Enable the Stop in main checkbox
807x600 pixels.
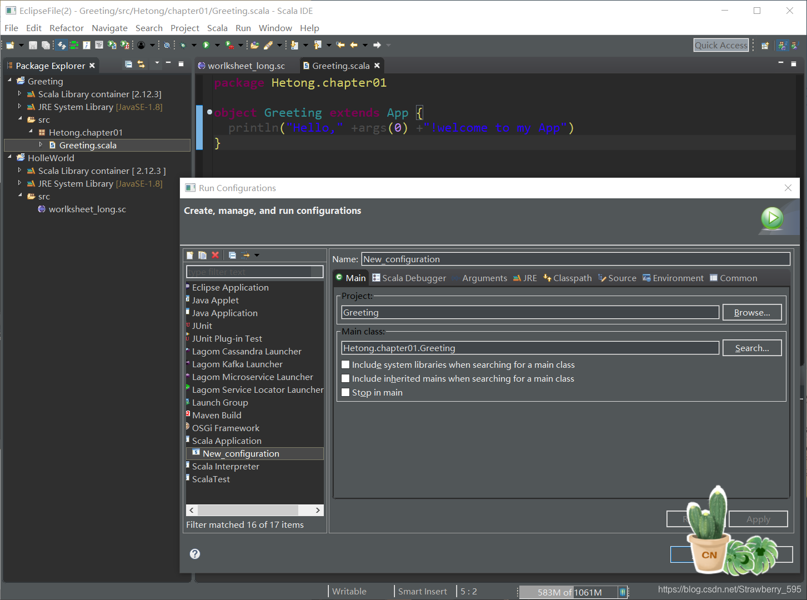coord(345,393)
